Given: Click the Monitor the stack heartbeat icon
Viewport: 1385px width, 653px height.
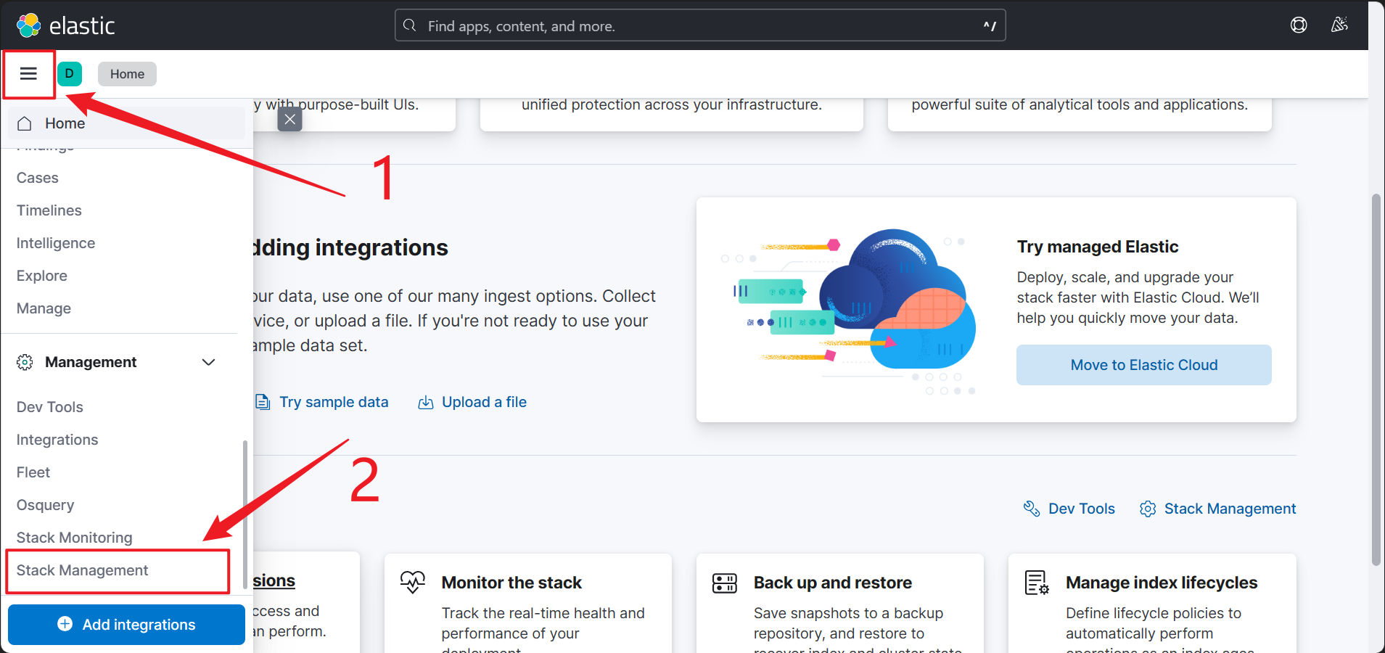Looking at the screenshot, I should 413,582.
